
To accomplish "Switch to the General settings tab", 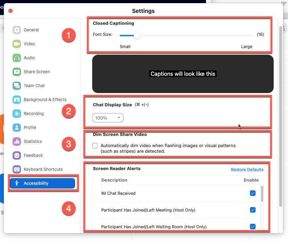I will click(x=31, y=30).
